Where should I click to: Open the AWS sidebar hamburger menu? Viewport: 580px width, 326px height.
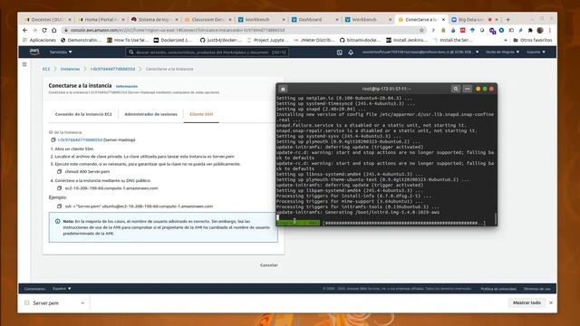click(x=24, y=64)
